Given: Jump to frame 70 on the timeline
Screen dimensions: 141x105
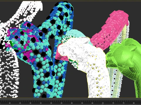Looking at the screenshot, I should (x=113, y=103).
